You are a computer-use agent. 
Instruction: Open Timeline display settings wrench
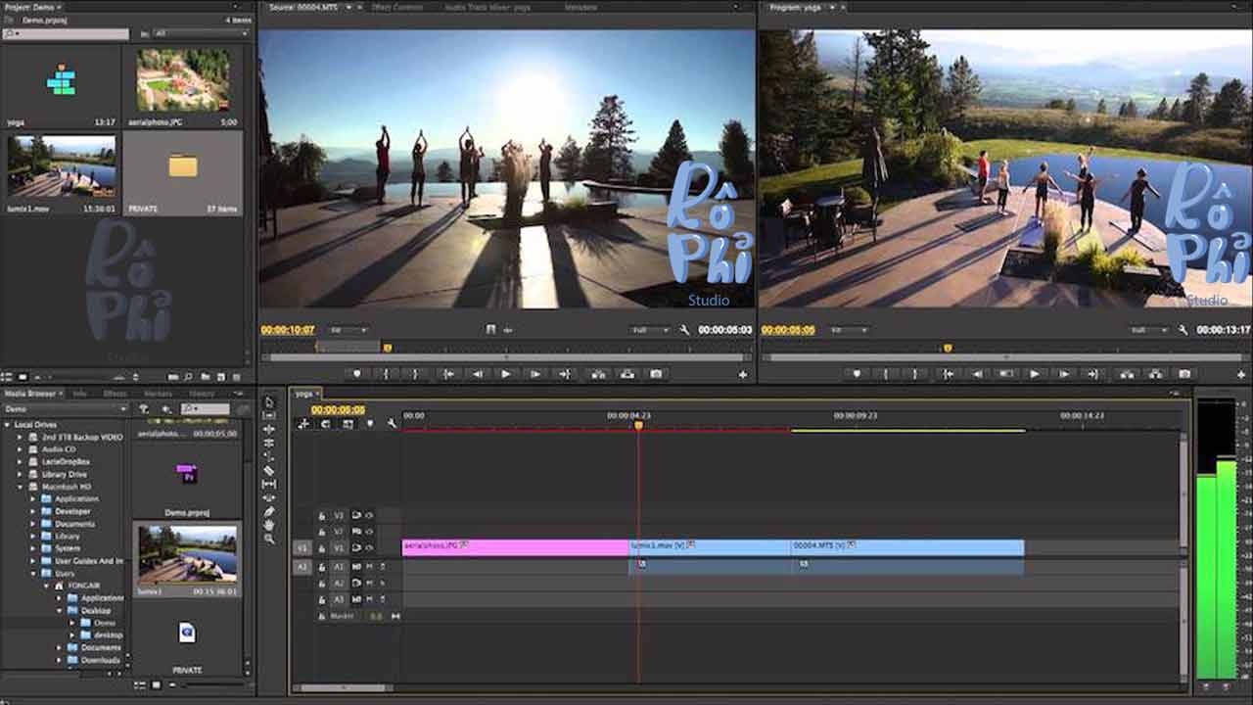[392, 424]
